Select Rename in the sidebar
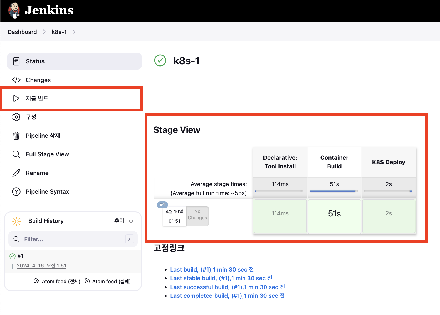440x315 pixels. click(x=37, y=173)
